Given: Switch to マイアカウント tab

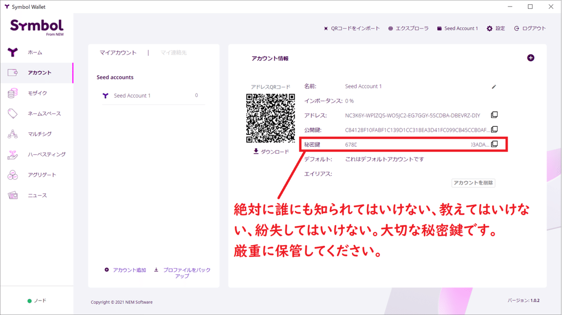Looking at the screenshot, I should pyautogui.click(x=118, y=53).
